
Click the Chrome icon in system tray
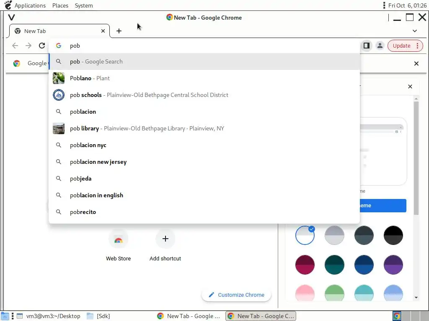(397, 316)
